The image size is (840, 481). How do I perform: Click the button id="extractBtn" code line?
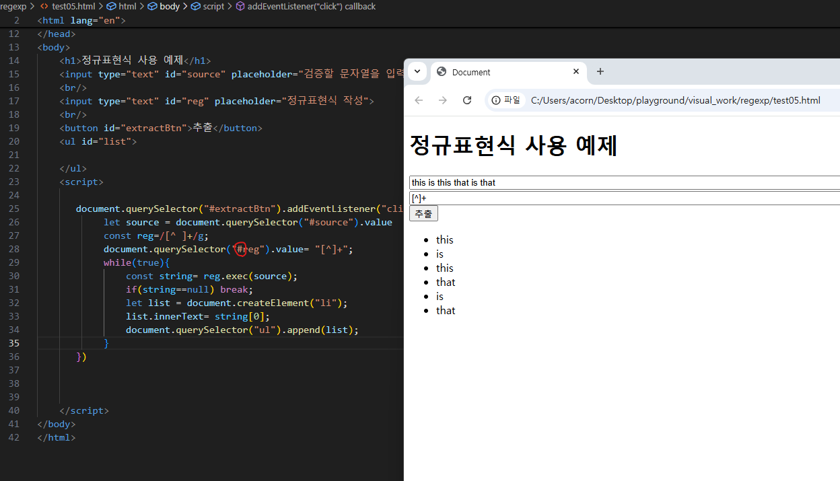pyautogui.click(x=161, y=128)
